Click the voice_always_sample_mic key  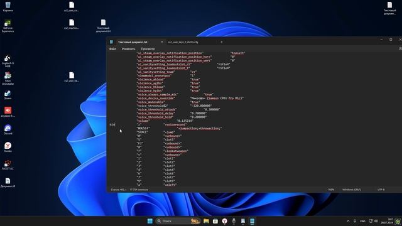pyautogui.click(x=157, y=94)
